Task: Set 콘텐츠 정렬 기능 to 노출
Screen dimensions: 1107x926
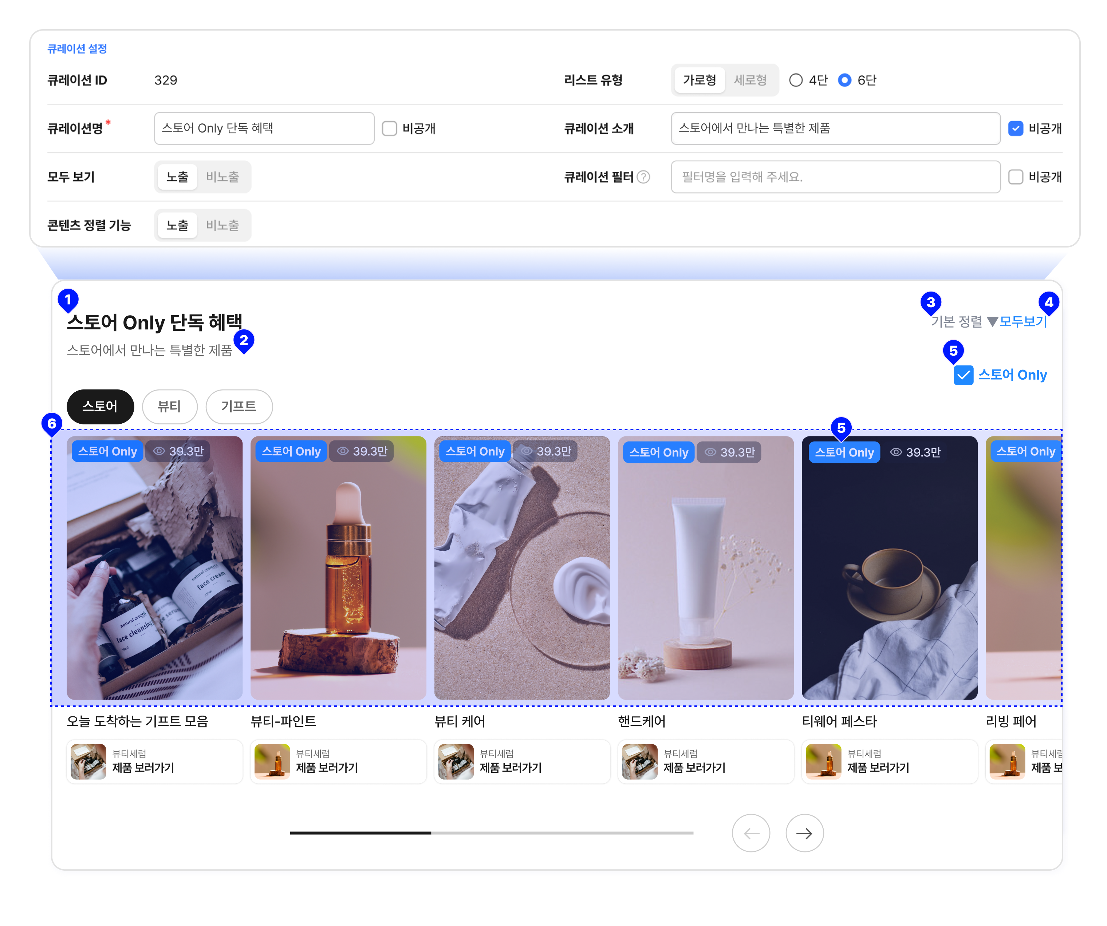Action: pyautogui.click(x=177, y=226)
